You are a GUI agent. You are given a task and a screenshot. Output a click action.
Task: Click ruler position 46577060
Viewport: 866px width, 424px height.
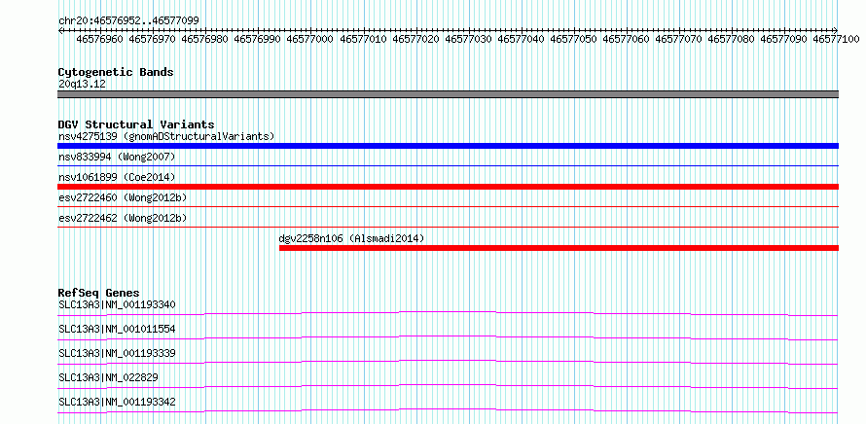tap(627, 39)
